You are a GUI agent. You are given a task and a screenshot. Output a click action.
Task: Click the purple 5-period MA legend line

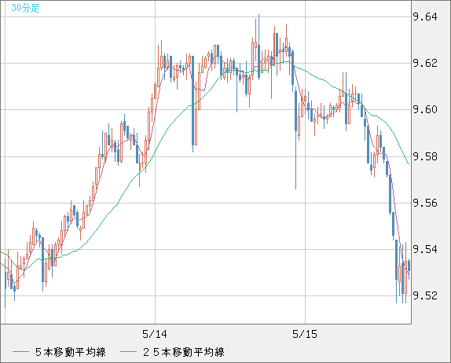pyautogui.click(x=20, y=352)
